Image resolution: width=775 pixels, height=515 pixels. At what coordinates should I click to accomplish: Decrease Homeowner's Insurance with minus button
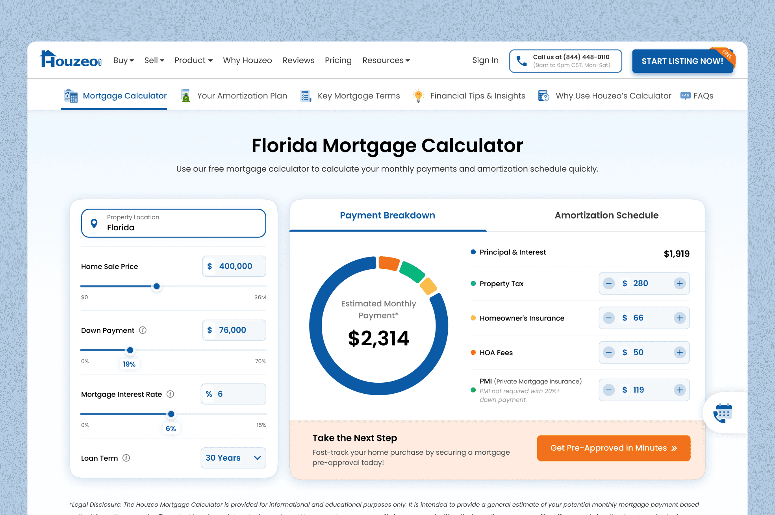click(609, 318)
